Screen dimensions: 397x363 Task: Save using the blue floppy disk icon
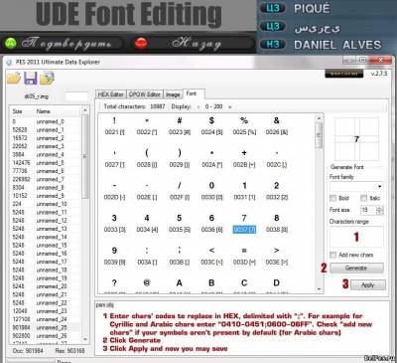[31, 79]
